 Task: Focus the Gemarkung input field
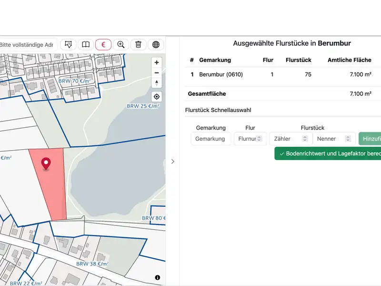click(211, 139)
